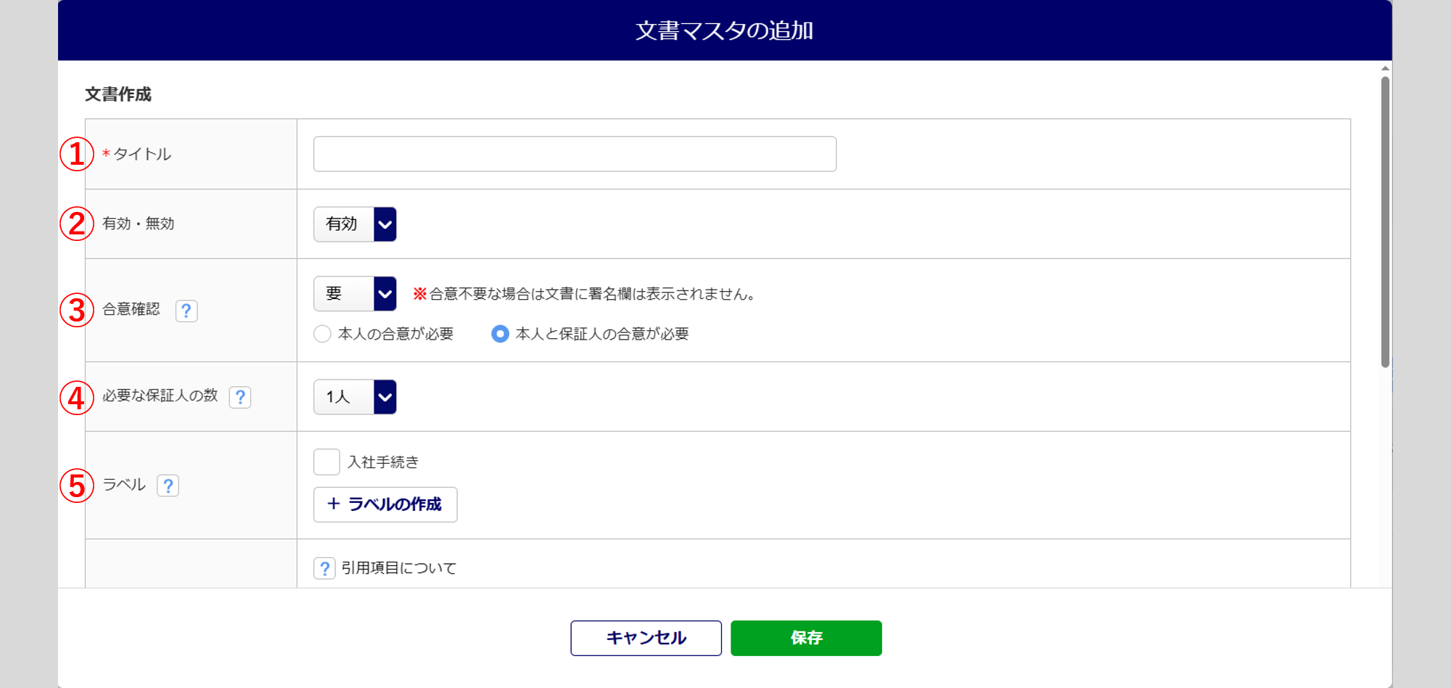Click the 引用項目について help icon

tap(324, 568)
